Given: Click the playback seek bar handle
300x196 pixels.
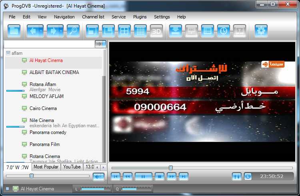Looking at the screenshot, I should pyautogui.click(x=171, y=168).
